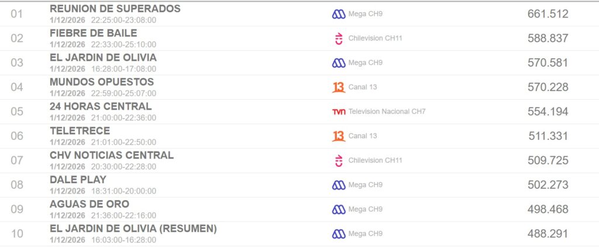Viewport: 599px width, 249px height.
Task: Click the Chilevision logo beside Fiebre de Baile
Action: 338,38
